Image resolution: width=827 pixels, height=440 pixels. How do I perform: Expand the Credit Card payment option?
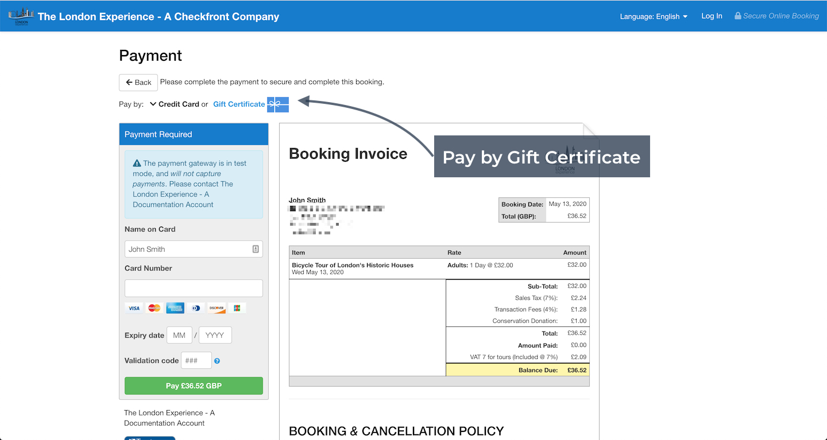pos(175,104)
